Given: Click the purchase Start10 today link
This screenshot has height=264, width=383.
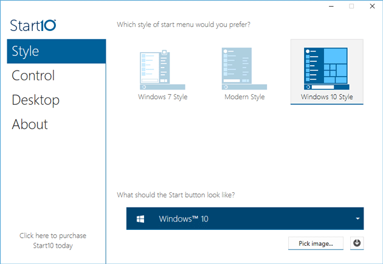Looking at the screenshot, I should (x=53, y=240).
